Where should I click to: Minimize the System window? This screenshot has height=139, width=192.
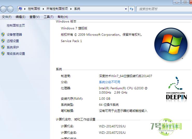[177, 2]
